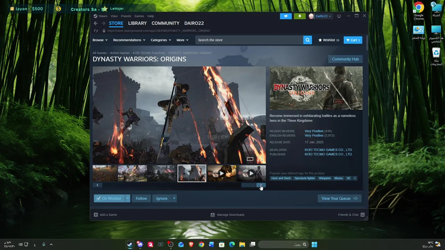Click the thumbnail strip scroll handle
The width and height of the screenshot is (445, 250).
tap(249, 185)
